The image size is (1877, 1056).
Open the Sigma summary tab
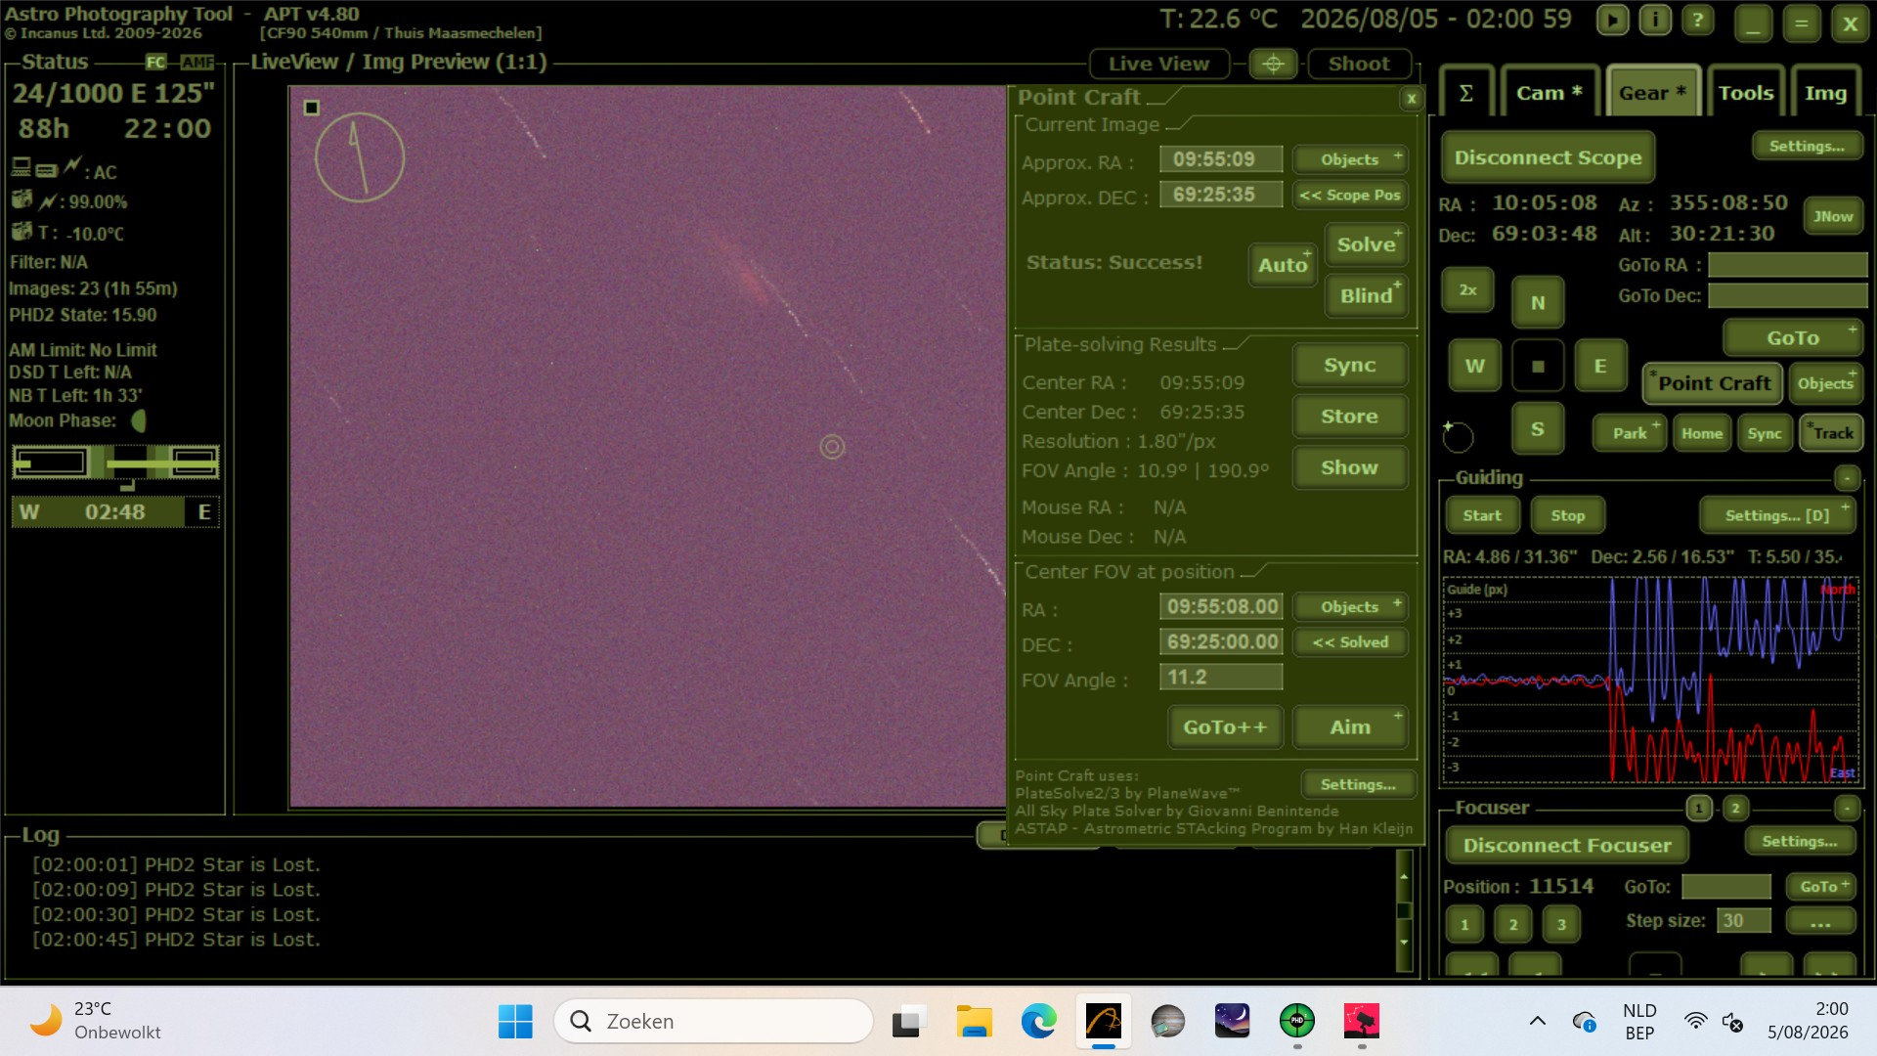pyautogui.click(x=1465, y=93)
